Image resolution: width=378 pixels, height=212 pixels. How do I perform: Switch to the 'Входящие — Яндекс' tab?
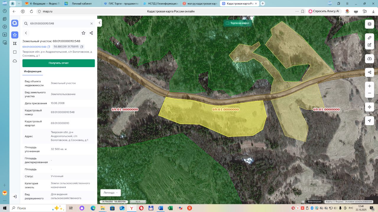tap(42, 4)
